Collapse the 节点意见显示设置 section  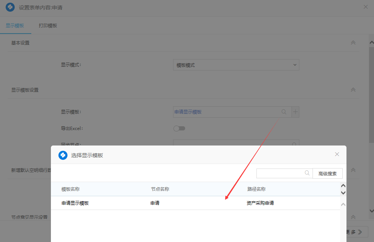point(353,217)
